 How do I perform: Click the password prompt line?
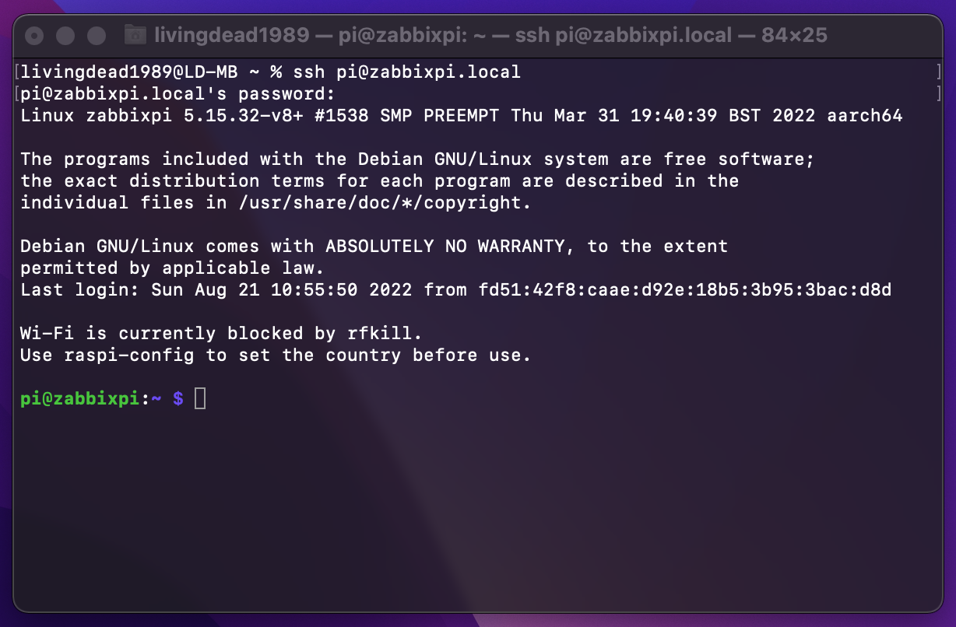pyautogui.click(x=177, y=94)
